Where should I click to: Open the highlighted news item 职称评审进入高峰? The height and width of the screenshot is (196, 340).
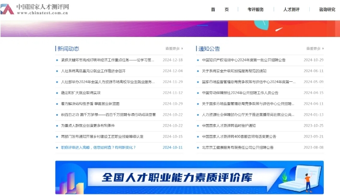tap(98, 148)
